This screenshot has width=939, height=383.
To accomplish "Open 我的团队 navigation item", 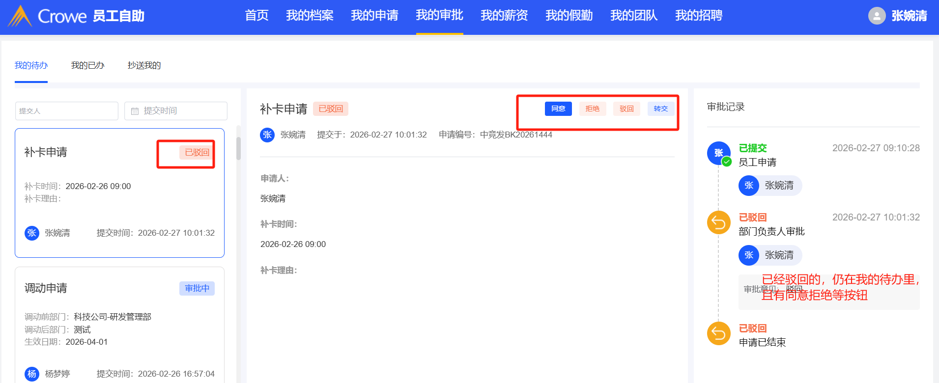I will point(634,16).
